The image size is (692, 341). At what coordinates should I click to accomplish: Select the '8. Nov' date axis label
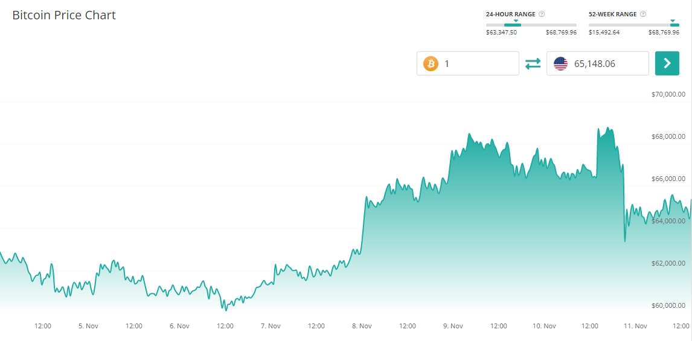362,326
